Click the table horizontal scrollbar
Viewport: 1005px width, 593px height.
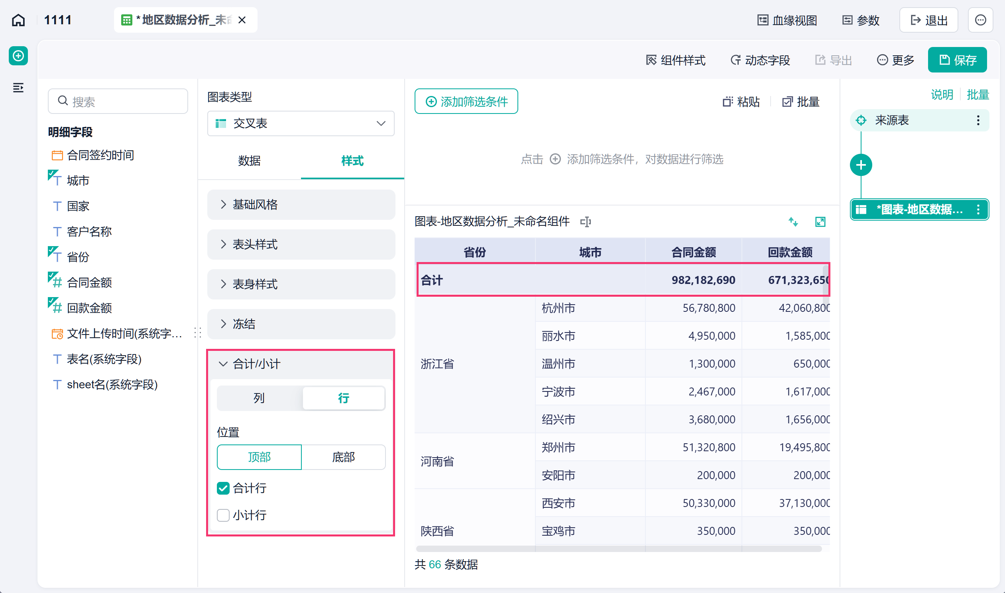(x=619, y=549)
